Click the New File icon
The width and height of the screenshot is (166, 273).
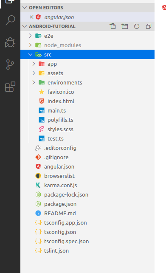tap(113, 26)
